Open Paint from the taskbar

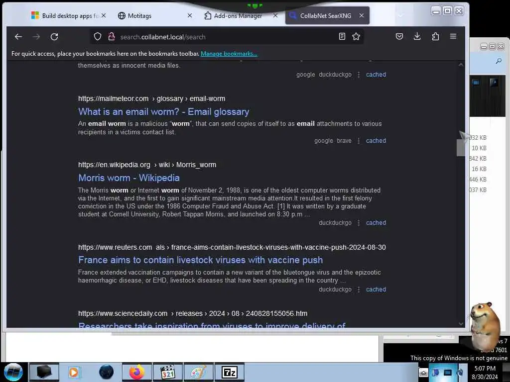198,372
